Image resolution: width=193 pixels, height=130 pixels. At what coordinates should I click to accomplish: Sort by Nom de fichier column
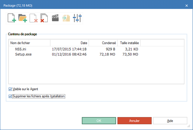(30, 43)
